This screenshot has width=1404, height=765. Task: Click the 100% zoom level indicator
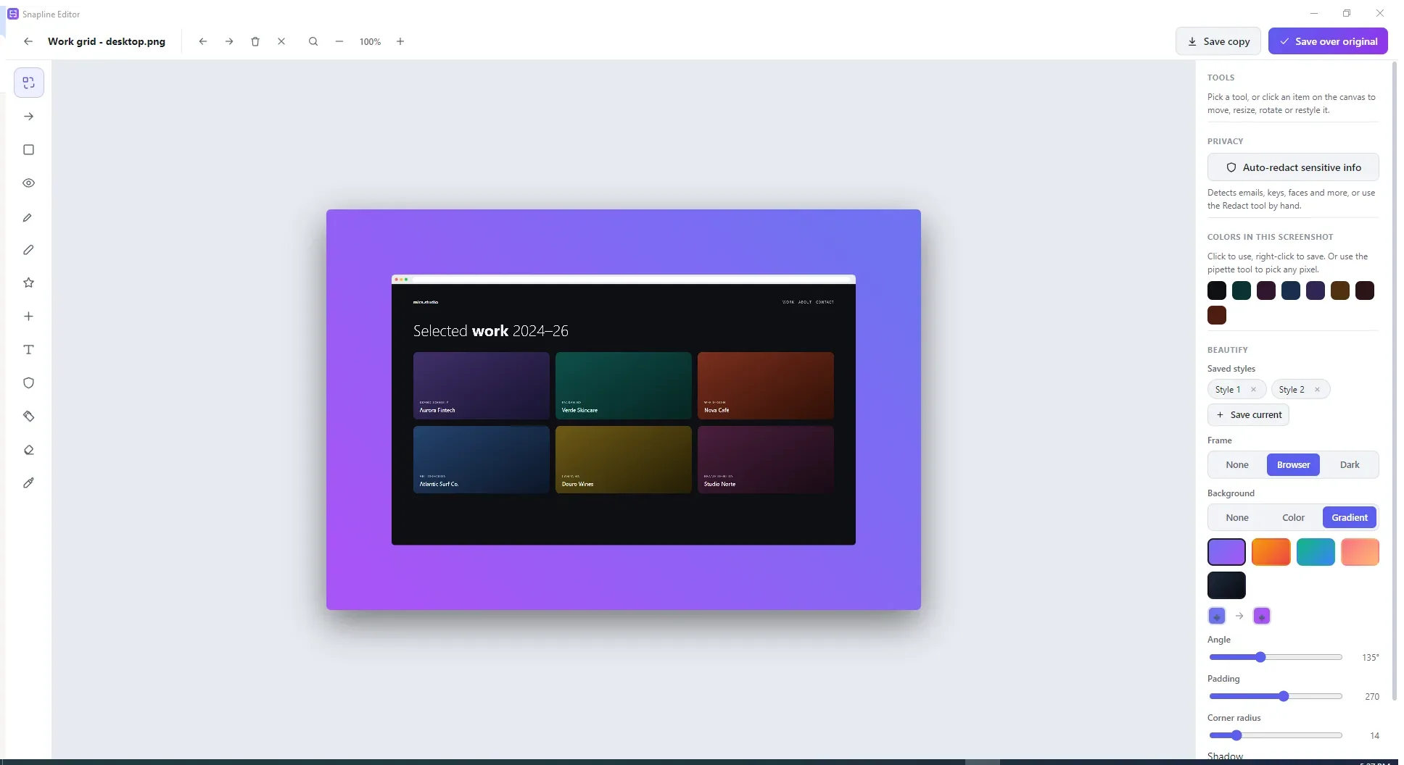coord(370,42)
